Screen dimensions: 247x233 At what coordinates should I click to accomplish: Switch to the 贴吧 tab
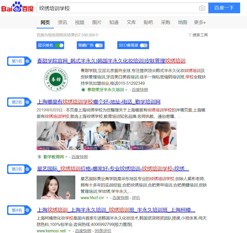148,22
